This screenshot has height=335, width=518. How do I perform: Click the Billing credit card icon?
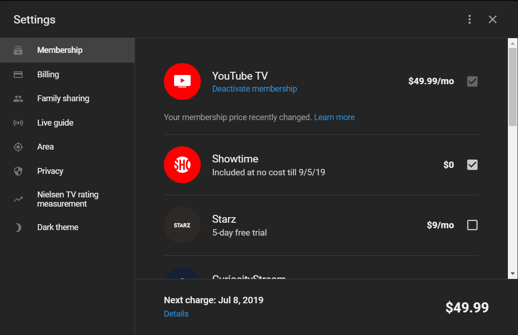pyautogui.click(x=18, y=75)
